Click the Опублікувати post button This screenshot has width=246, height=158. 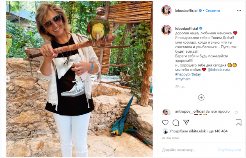point(229,150)
